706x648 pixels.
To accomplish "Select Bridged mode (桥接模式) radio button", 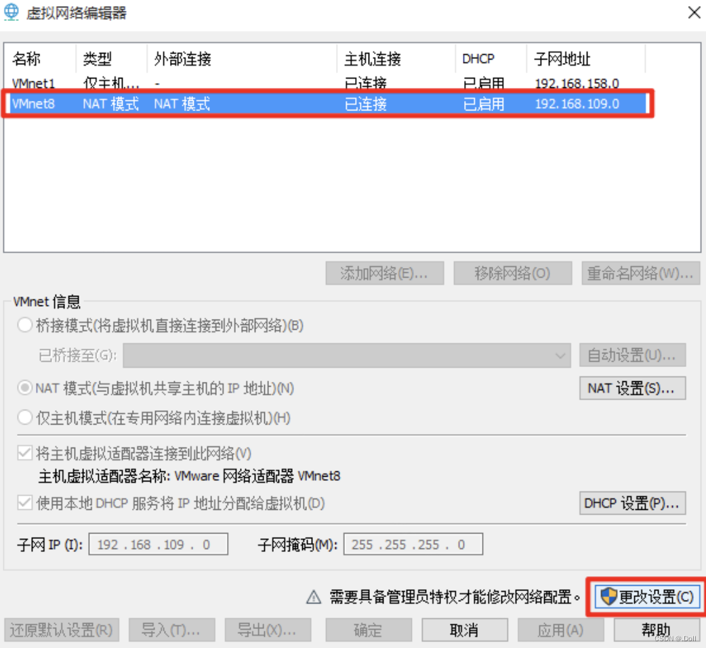I will [x=25, y=325].
